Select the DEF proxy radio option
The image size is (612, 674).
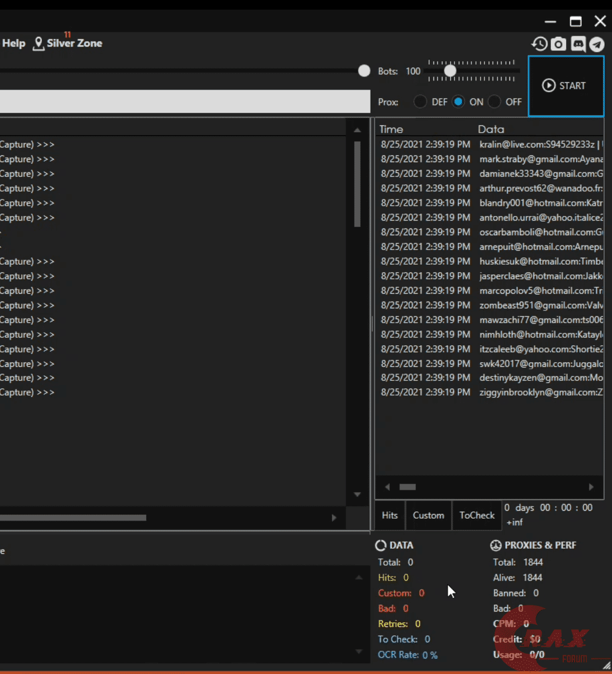(420, 102)
